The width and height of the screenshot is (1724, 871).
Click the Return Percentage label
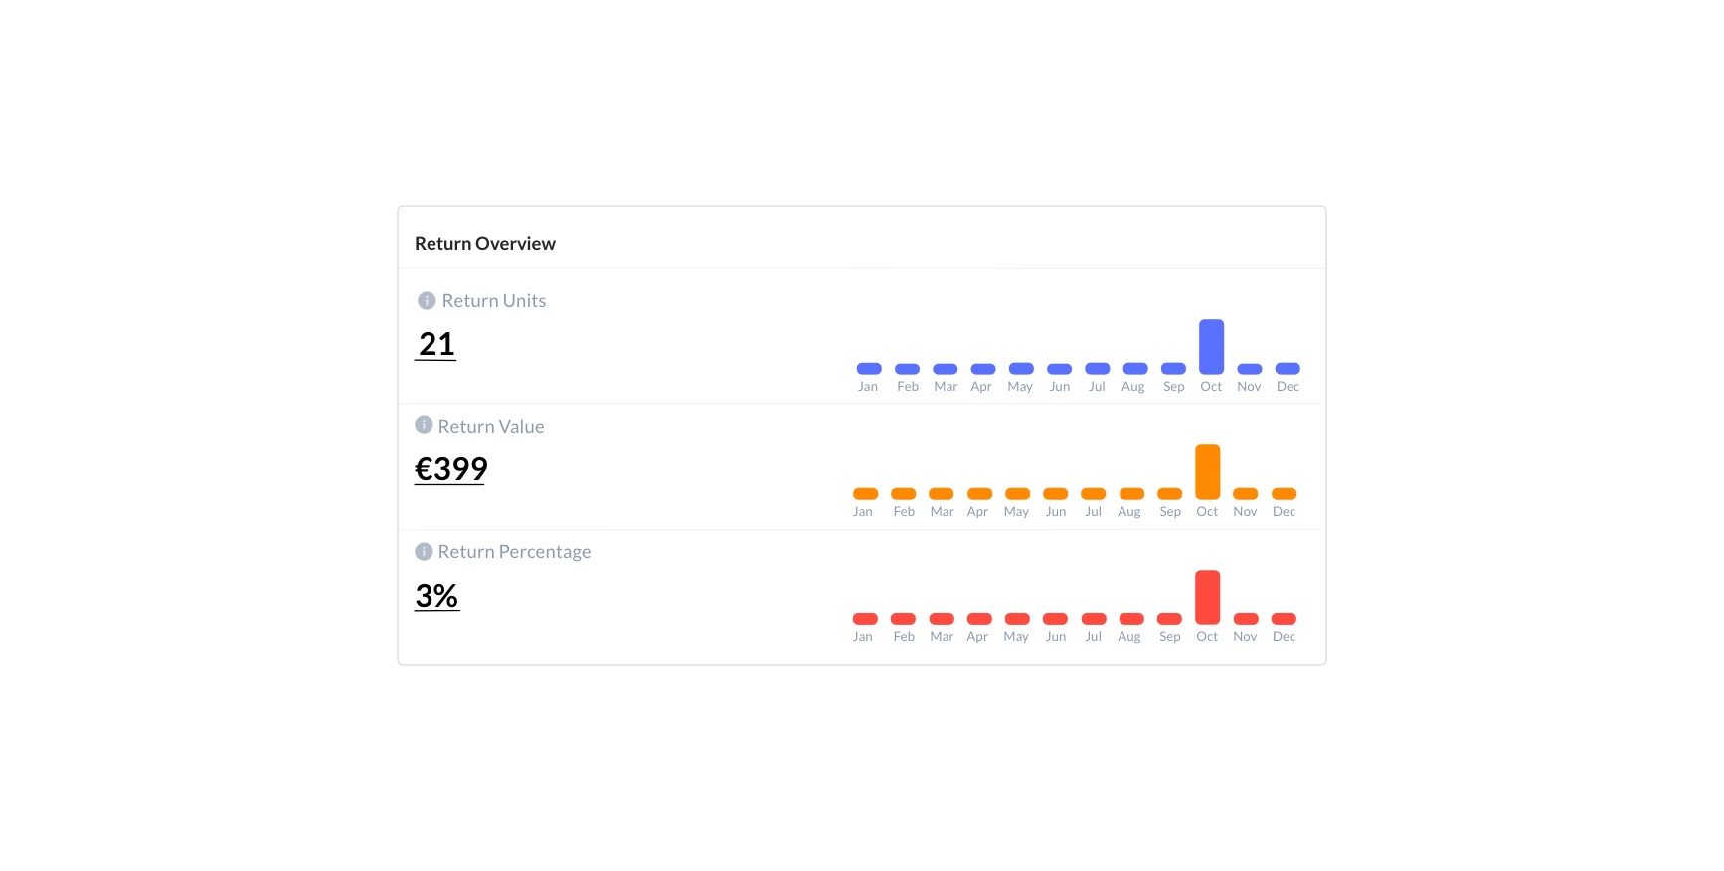click(x=514, y=551)
